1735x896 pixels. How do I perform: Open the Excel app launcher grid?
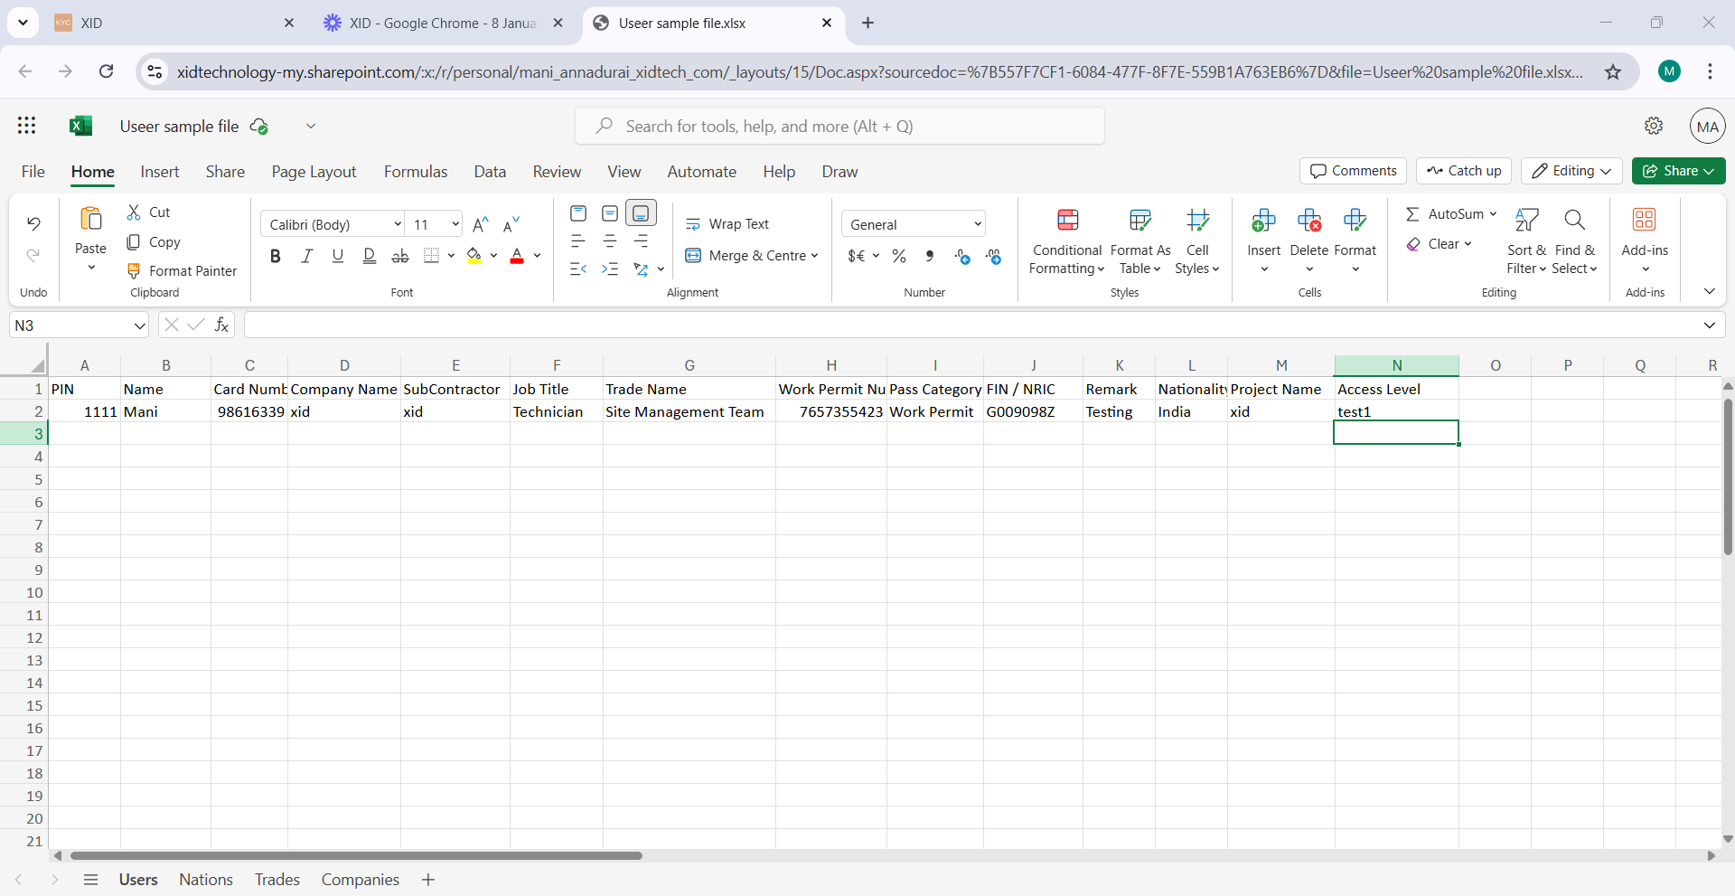27,126
